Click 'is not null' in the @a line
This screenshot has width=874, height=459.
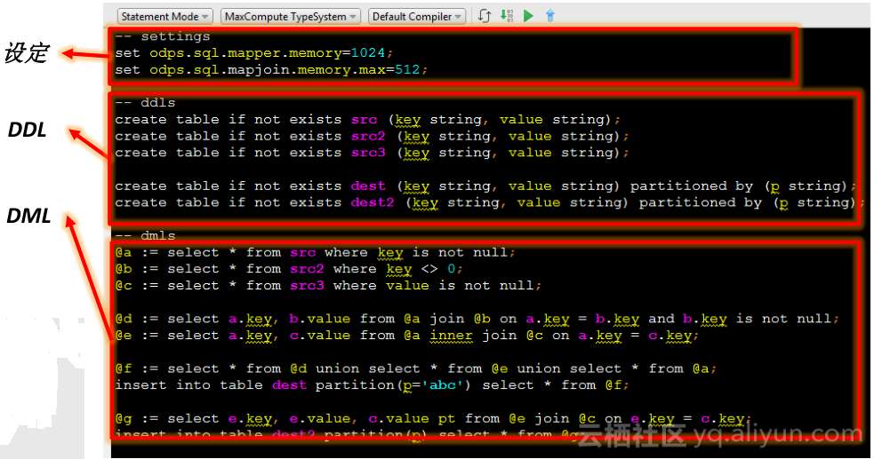(x=460, y=253)
